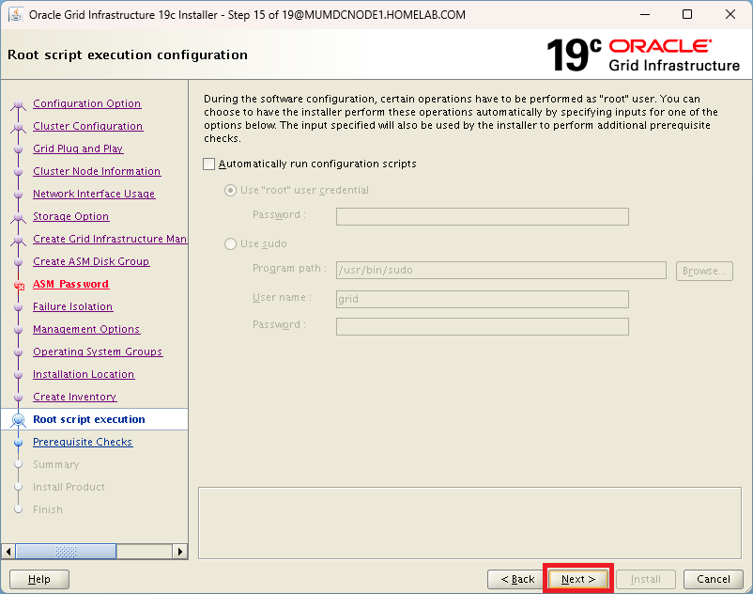Click the Configuration Option step marker icon
The image size is (753, 594).
click(x=18, y=104)
